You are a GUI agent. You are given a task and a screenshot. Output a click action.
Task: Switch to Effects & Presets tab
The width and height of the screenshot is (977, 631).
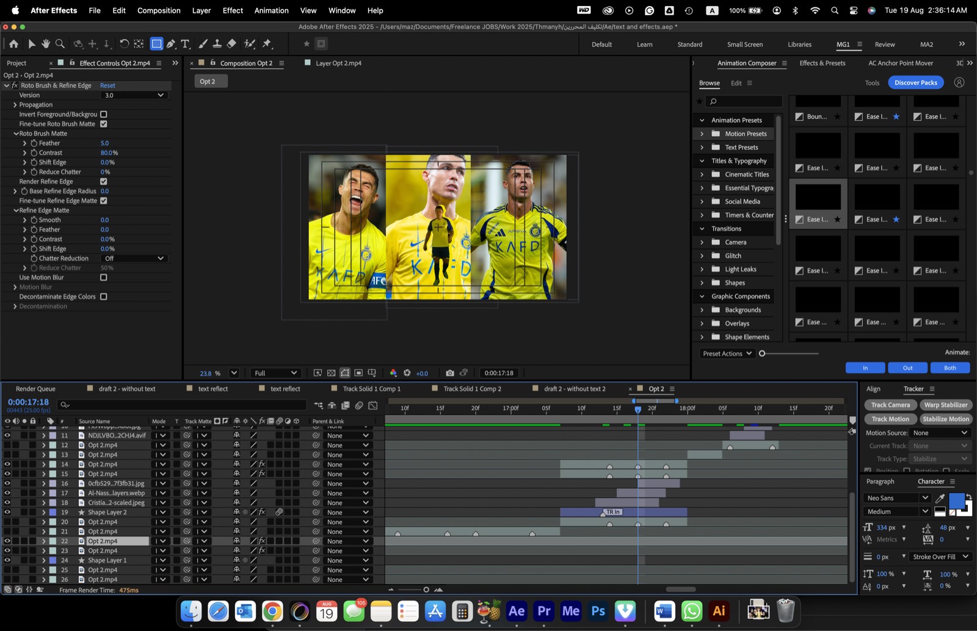coord(823,63)
